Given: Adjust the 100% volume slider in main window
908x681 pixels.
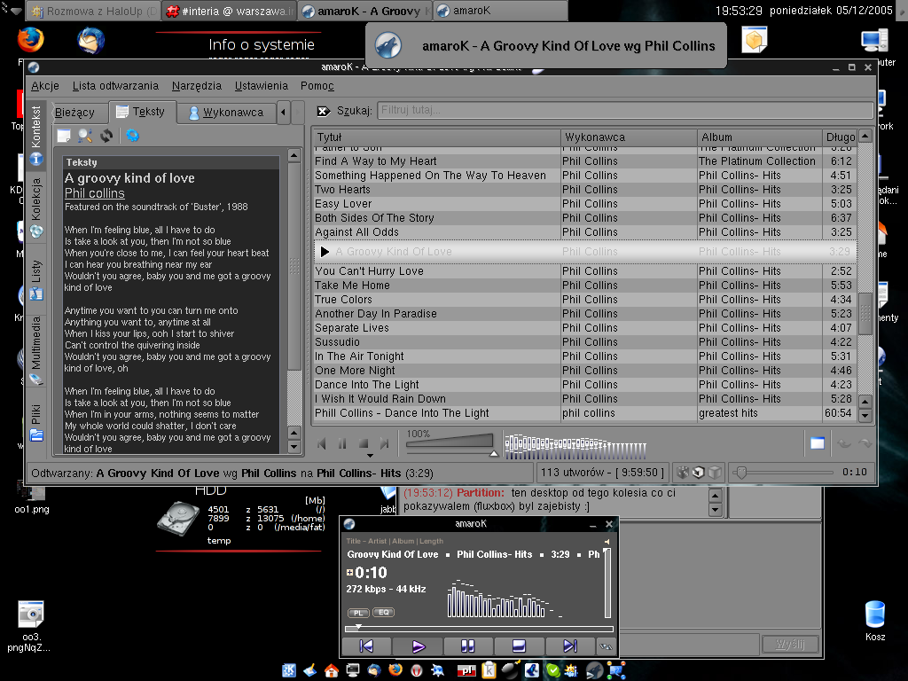Looking at the screenshot, I should point(450,443).
